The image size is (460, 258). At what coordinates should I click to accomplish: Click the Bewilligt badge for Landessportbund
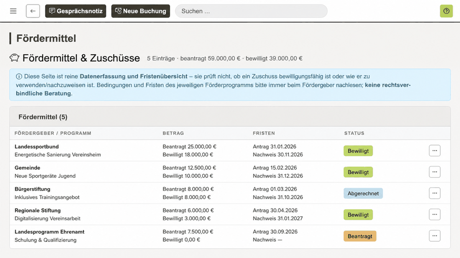click(358, 151)
